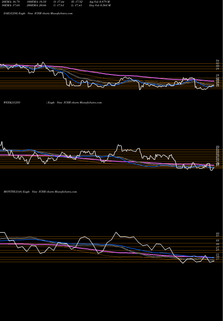The height and width of the screenshot is (321, 223).
Task: Select the low price 'L: 17.41'
Action: [76, 5]
